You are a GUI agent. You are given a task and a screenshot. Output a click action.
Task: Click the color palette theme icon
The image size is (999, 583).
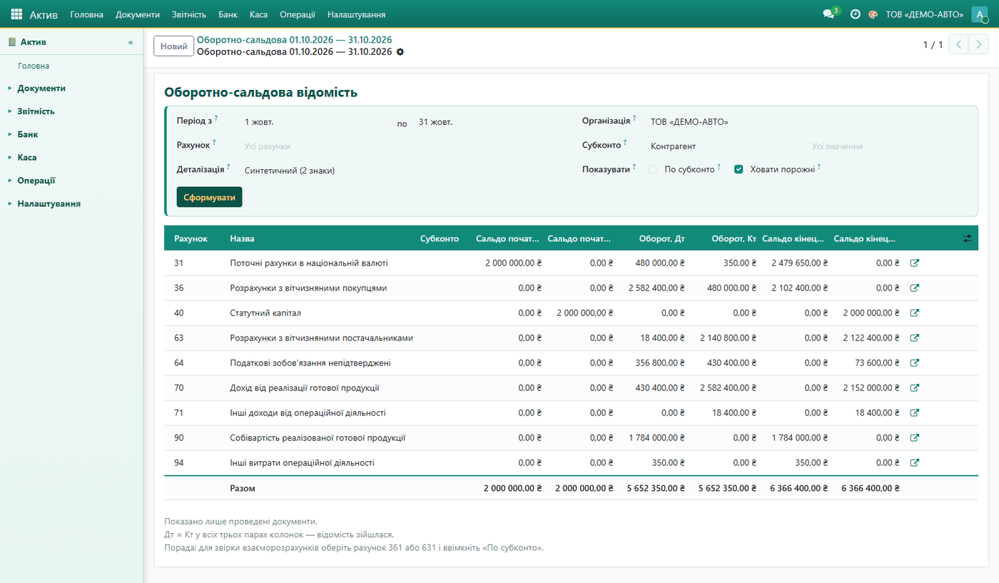873,14
